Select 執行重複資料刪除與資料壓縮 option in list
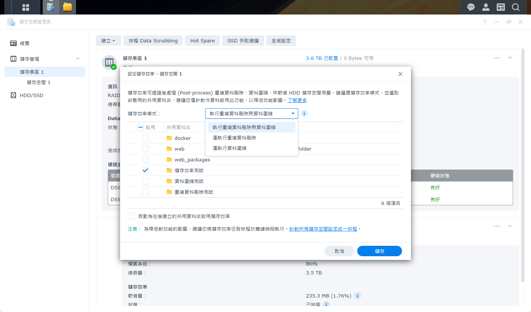Screen dimensions: 531x312 [252, 127]
